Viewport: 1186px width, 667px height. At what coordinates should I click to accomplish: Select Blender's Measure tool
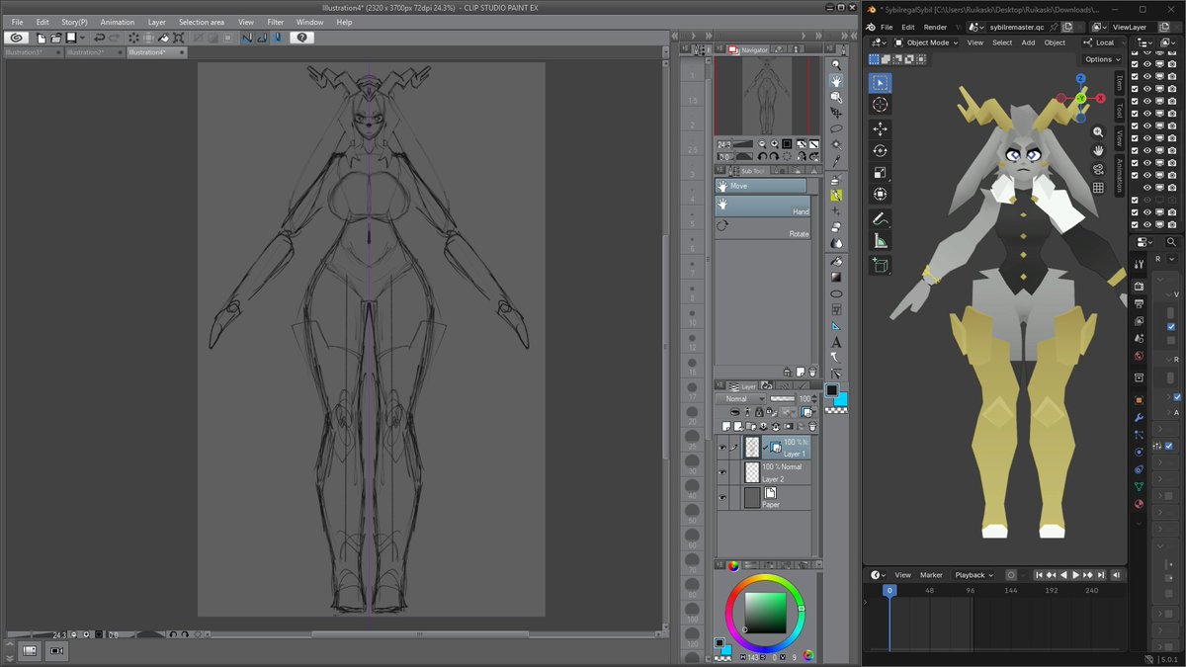pos(880,241)
